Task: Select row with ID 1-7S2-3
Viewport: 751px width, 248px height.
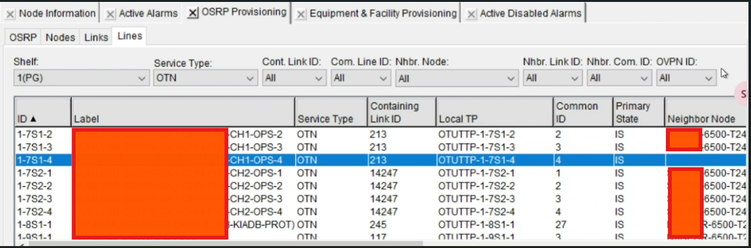Action: [380, 198]
